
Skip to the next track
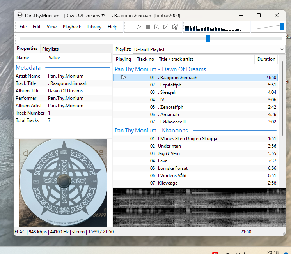tap(166, 27)
